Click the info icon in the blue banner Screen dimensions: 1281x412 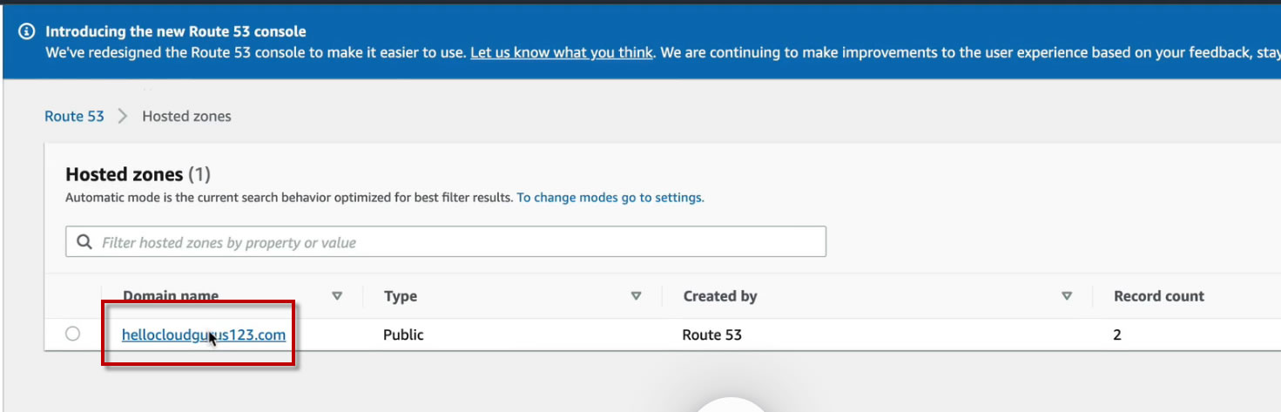pyautogui.click(x=26, y=32)
